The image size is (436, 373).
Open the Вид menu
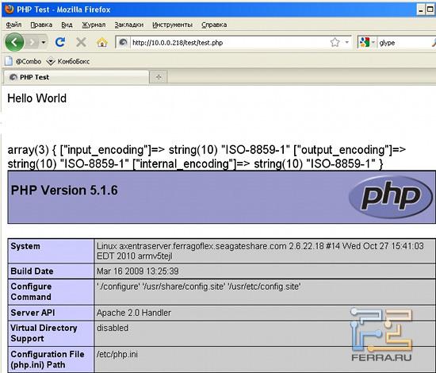pos(67,25)
